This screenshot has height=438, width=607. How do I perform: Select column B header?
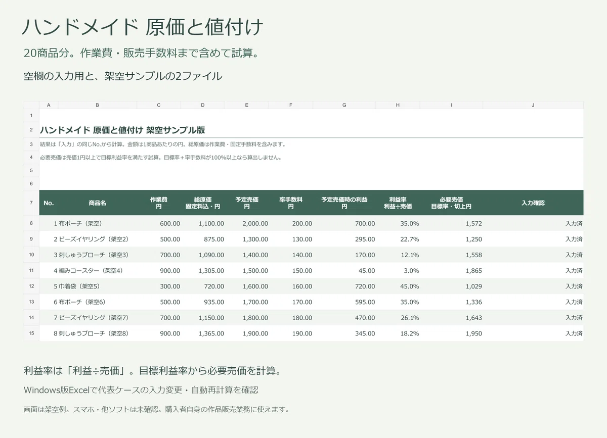point(97,105)
